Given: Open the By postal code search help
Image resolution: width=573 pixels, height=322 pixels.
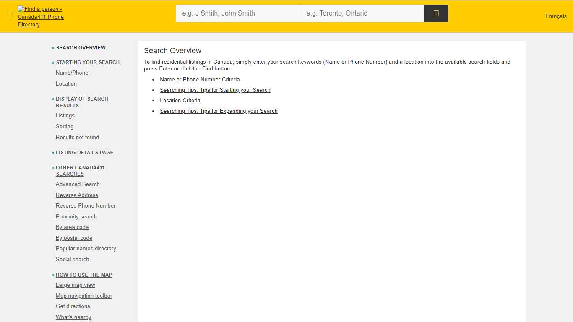Looking at the screenshot, I should point(74,238).
